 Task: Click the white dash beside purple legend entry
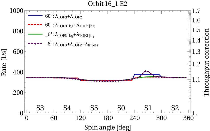tap(46, 46)
